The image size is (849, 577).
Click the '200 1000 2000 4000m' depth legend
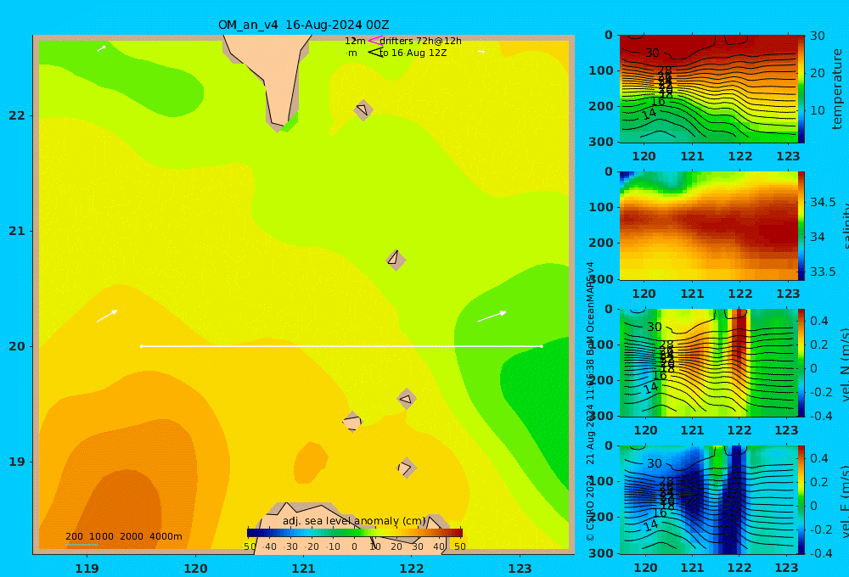click(x=124, y=536)
